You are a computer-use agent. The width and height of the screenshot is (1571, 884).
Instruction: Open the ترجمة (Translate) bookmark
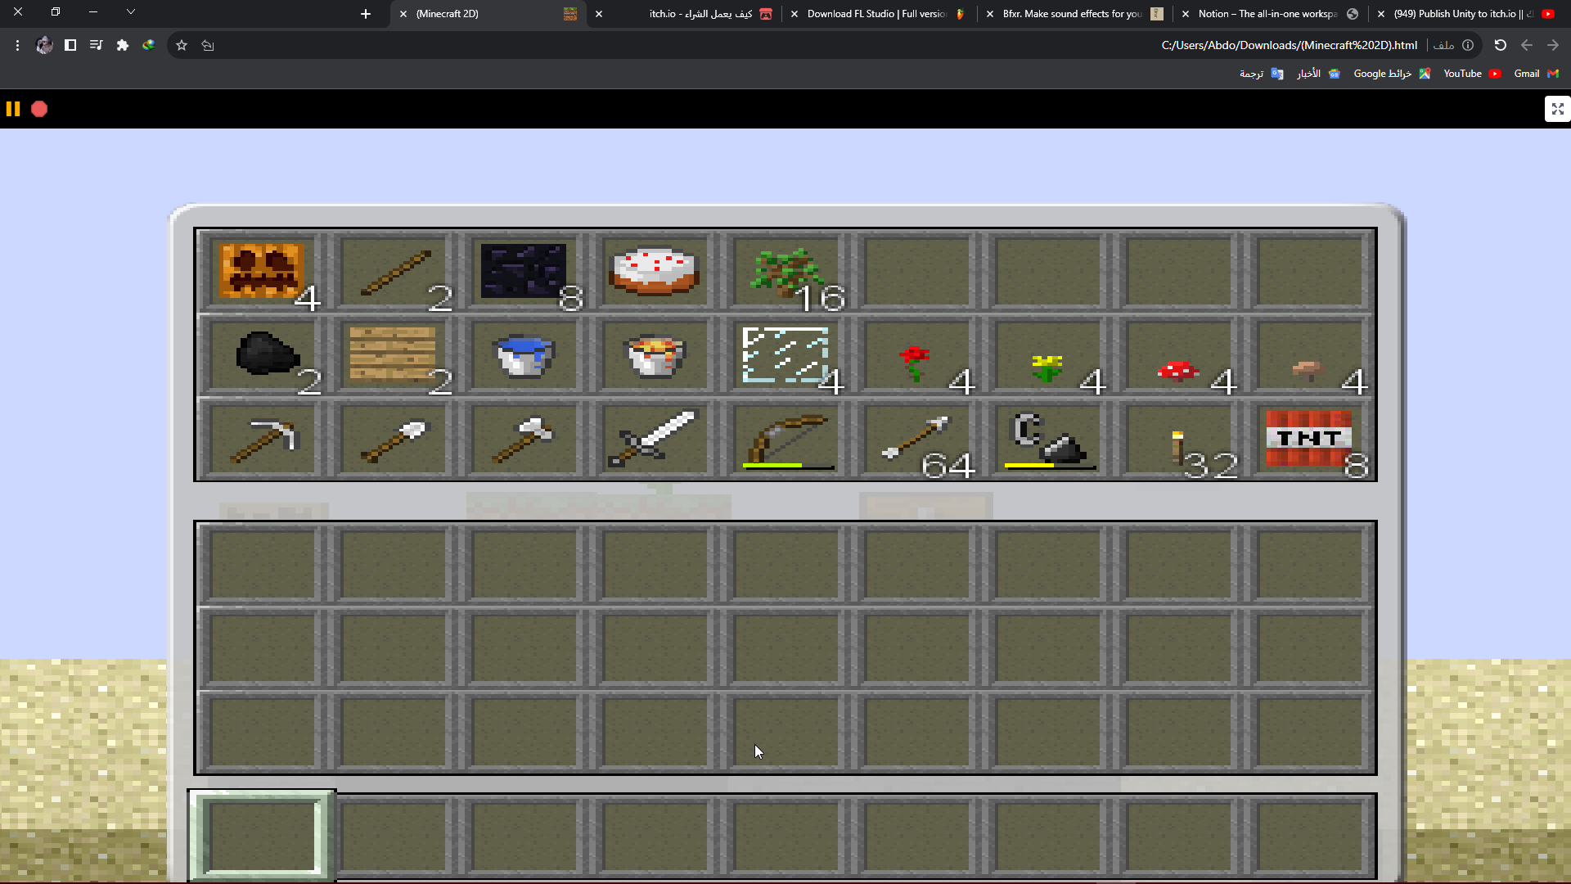click(x=1261, y=74)
